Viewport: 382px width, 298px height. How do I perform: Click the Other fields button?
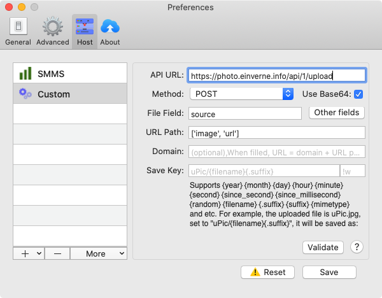pos(337,113)
